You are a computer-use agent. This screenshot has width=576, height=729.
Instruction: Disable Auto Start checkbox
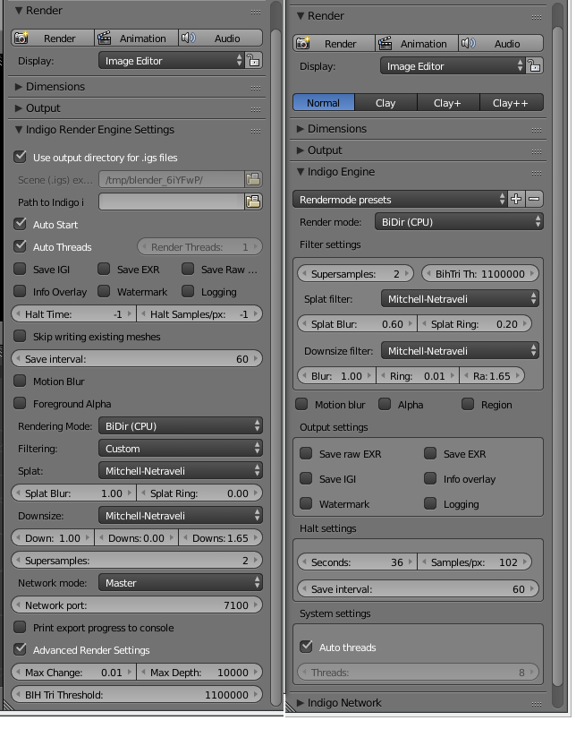(x=21, y=224)
